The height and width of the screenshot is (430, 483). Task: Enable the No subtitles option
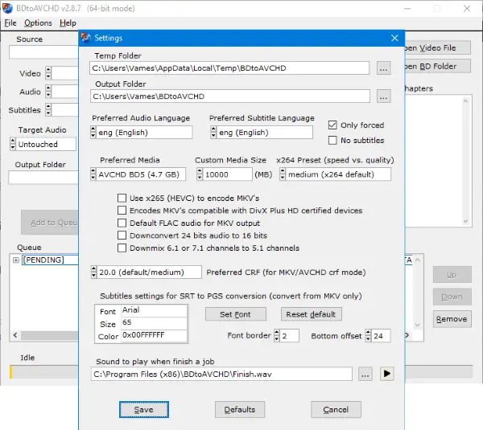(x=332, y=141)
